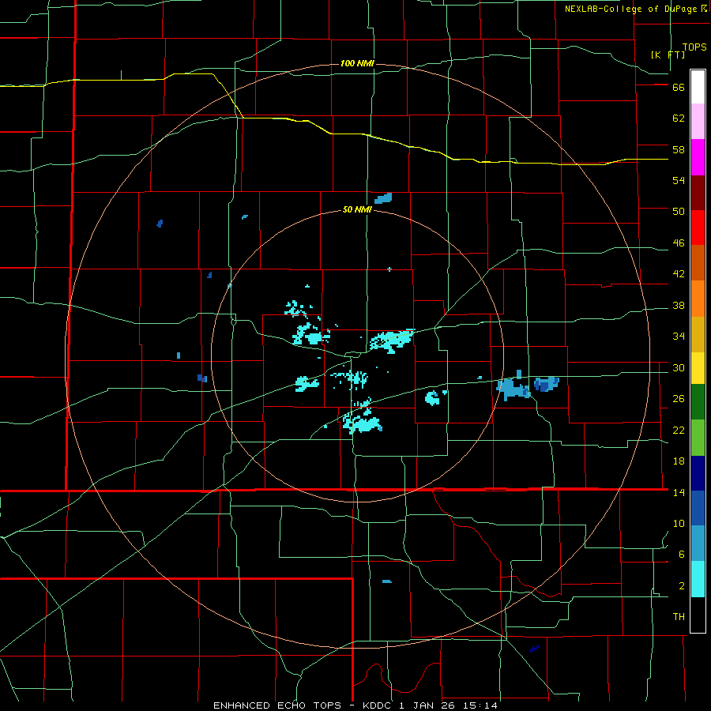Click the legend value "54"
Image resolution: width=711 pixels, height=711 pixels.
[x=679, y=180]
